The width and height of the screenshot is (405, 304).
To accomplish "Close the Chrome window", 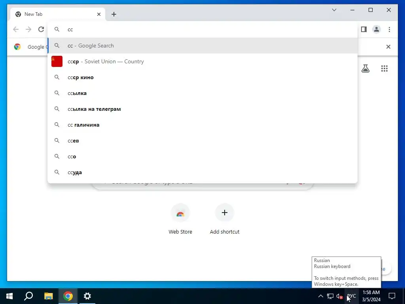I will 388,10.
